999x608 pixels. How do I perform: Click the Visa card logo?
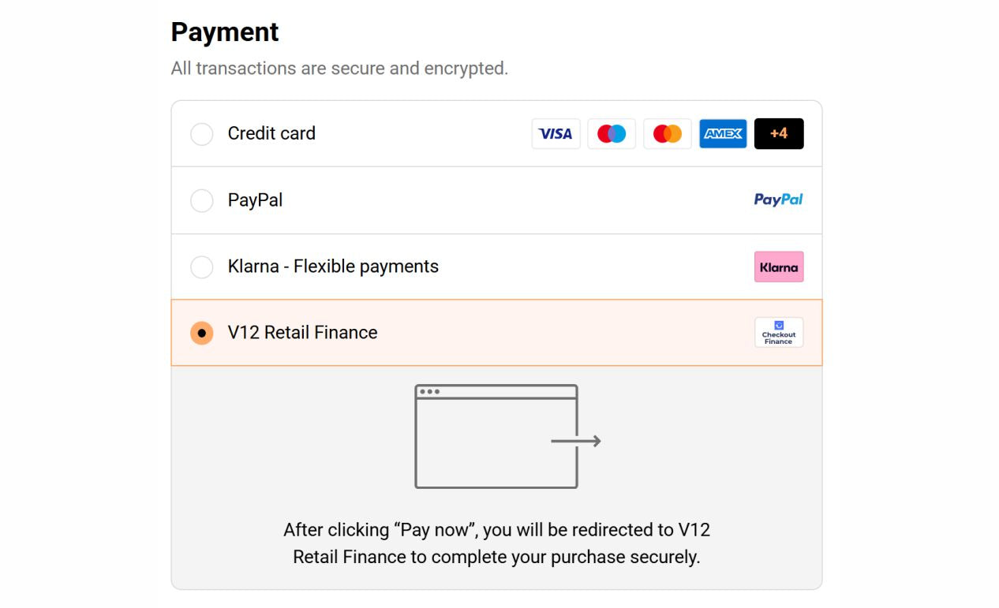556,134
